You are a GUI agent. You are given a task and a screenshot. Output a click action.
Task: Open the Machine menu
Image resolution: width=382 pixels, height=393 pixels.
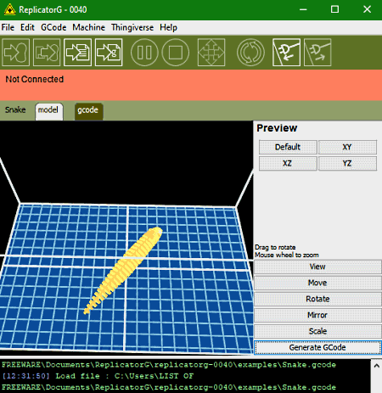point(88,27)
